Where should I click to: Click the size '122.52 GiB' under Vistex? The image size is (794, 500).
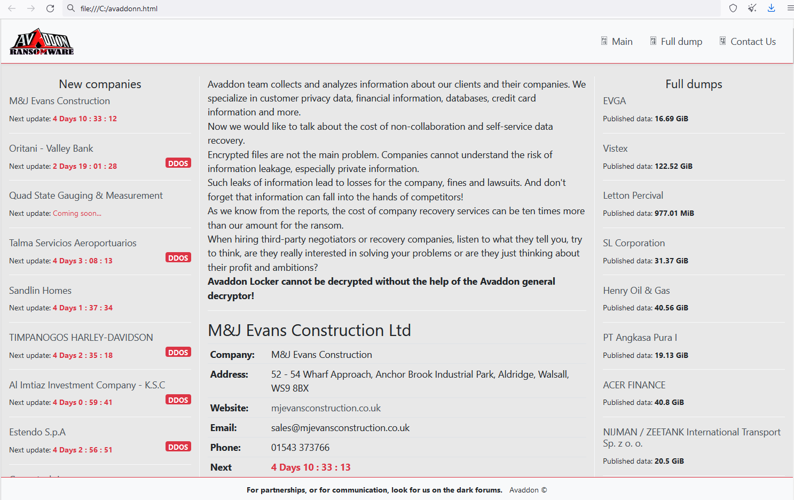pyautogui.click(x=673, y=166)
